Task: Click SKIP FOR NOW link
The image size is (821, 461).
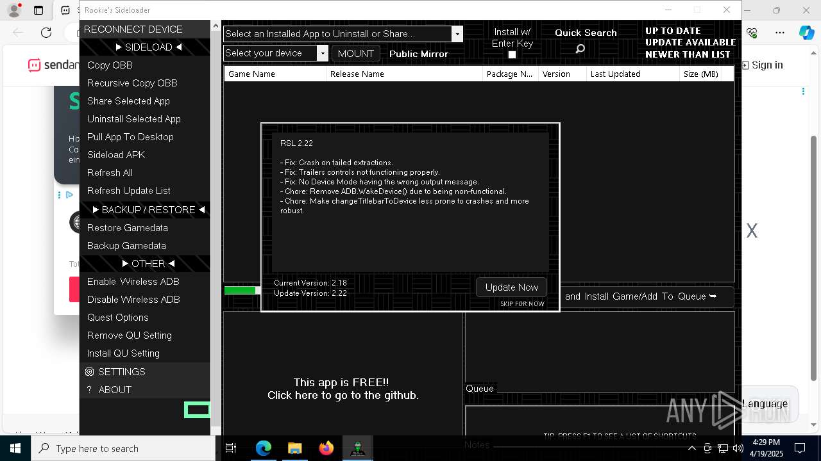Action: tap(522, 303)
